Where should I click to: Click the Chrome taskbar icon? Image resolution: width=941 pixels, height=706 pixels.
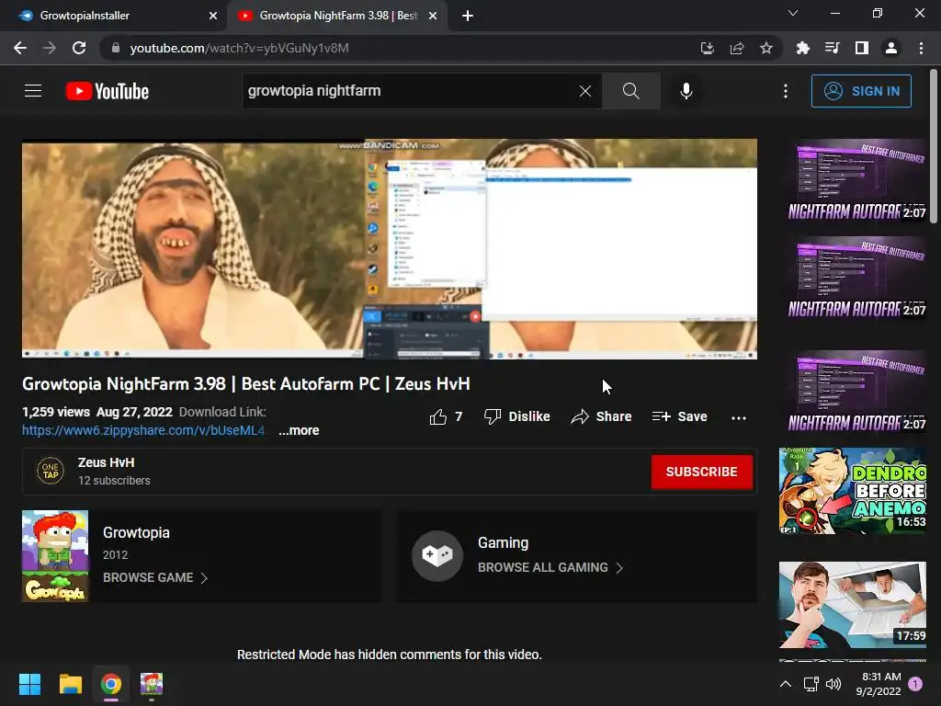tap(111, 684)
